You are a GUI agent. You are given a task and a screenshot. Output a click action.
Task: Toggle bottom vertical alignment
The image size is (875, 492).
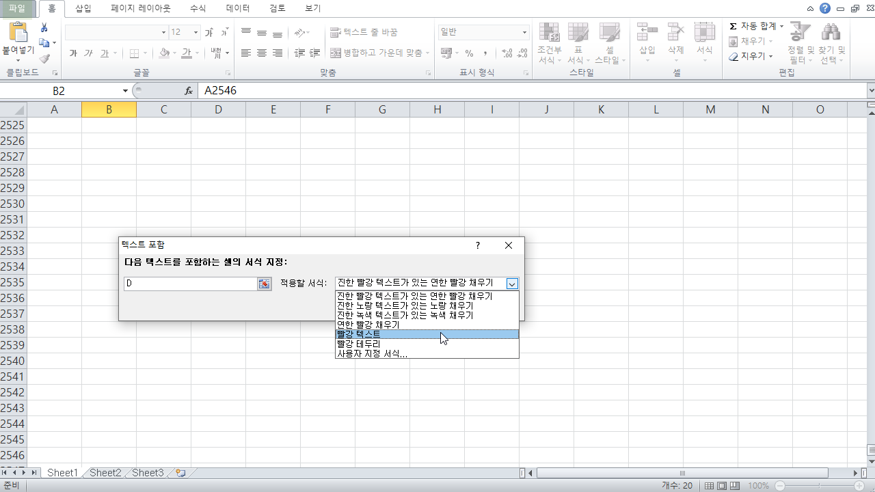(278, 32)
